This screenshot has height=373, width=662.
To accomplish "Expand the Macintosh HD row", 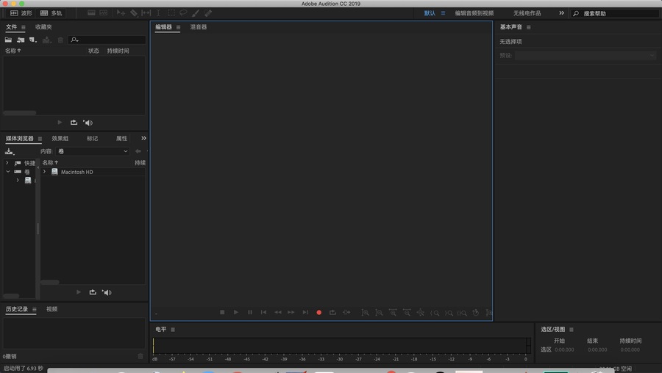I will coord(44,172).
